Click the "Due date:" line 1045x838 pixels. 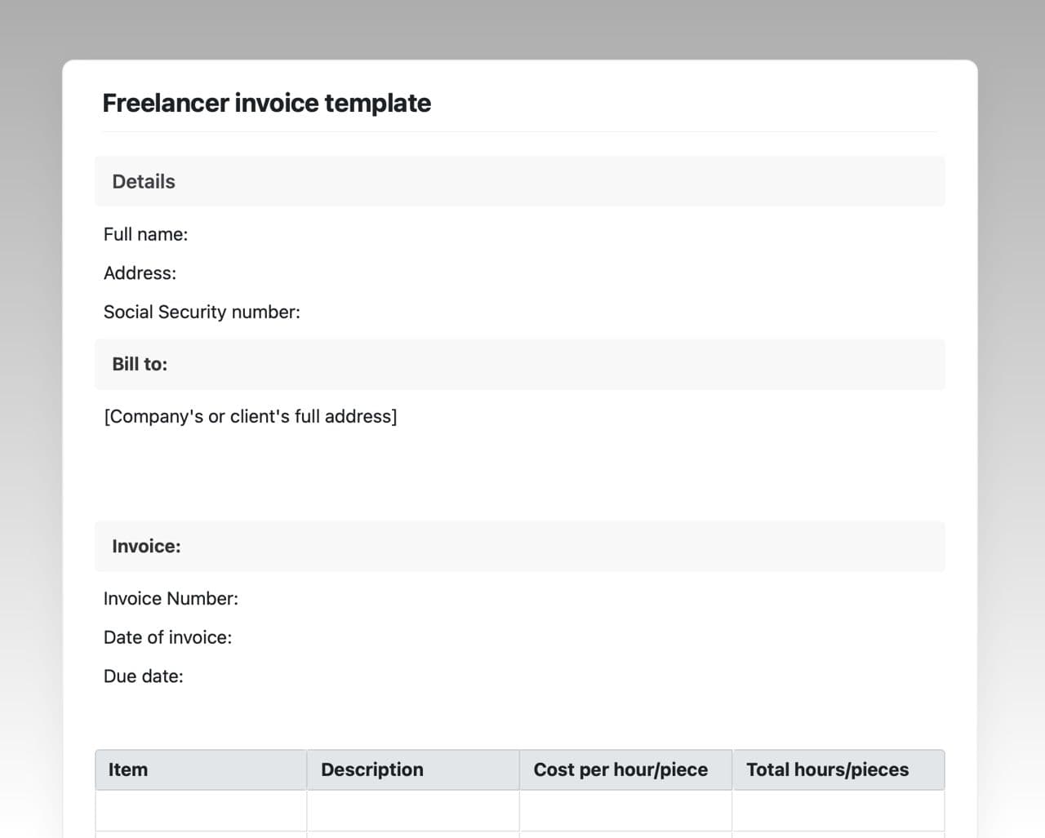pos(143,676)
